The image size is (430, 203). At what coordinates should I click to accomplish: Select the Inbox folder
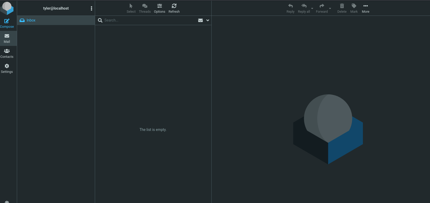(x=31, y=20)
